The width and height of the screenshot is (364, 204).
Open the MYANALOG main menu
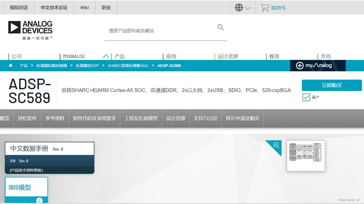click(74, 56)
